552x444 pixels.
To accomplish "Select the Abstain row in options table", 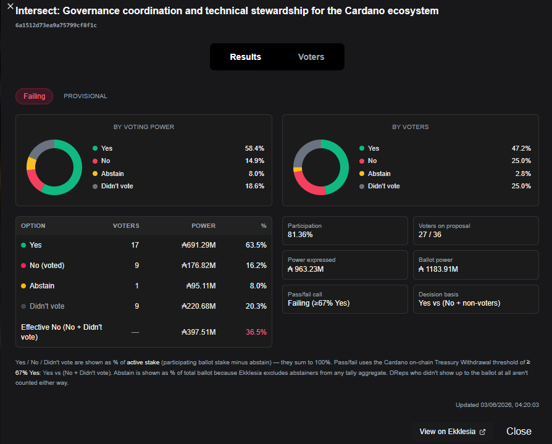I will point(144,286).
